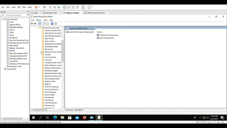This screenshot has height=128, width=227.
Task: Collapse the My Computer tree node
Action: (x=2, y=19)
